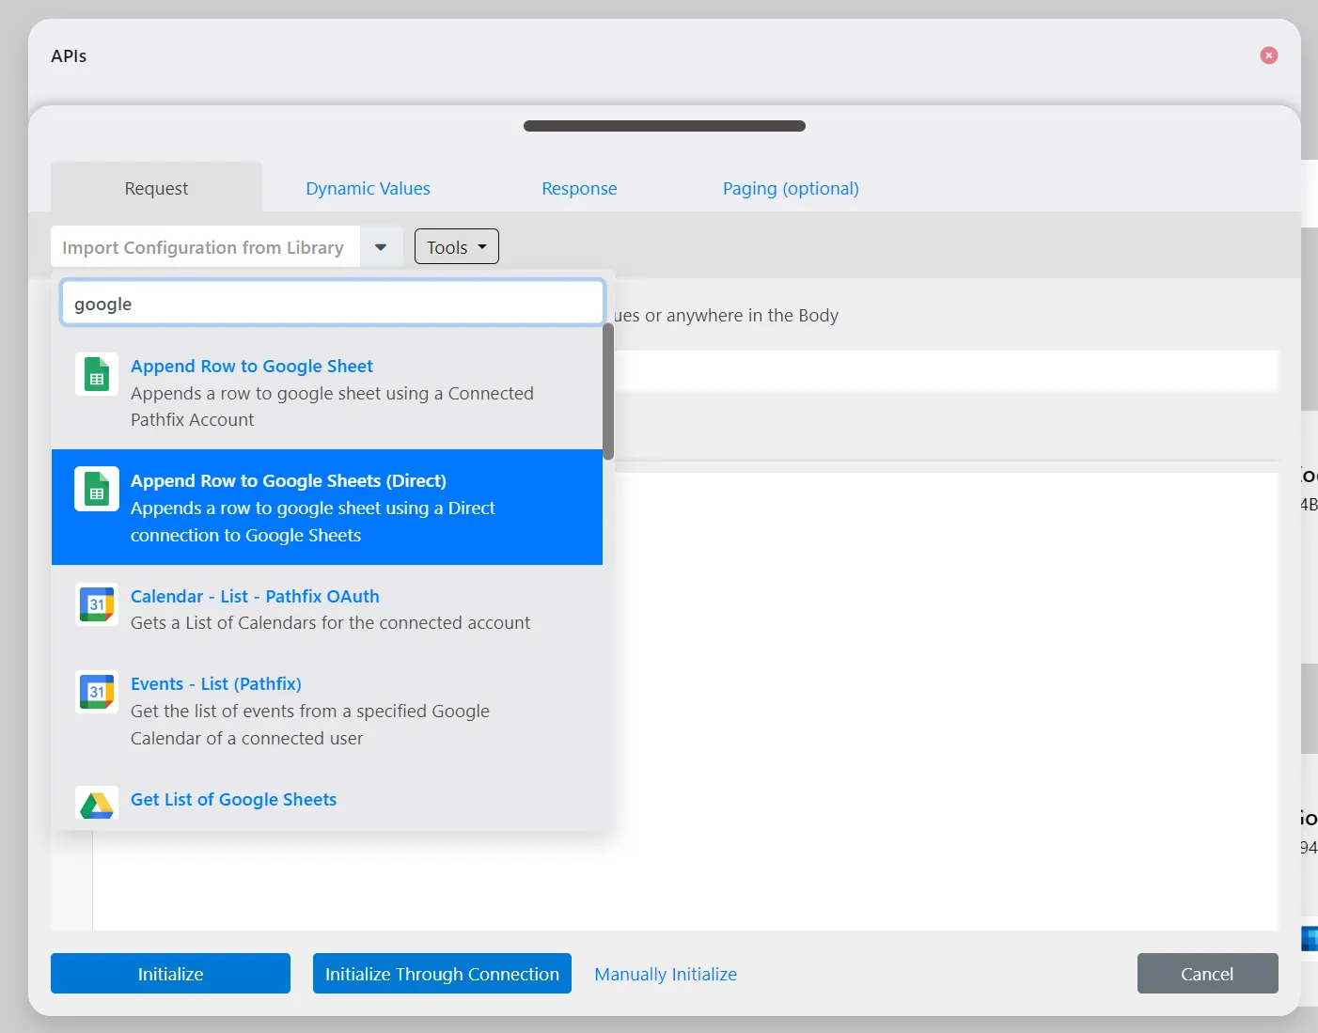This screenshot has height=1033, width=1318.
Task: Click the calendar icon next to Calendar - List
Action: pos(97,604)
